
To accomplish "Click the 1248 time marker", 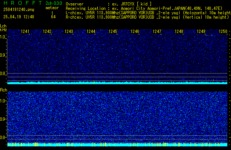I will point(179,31).
